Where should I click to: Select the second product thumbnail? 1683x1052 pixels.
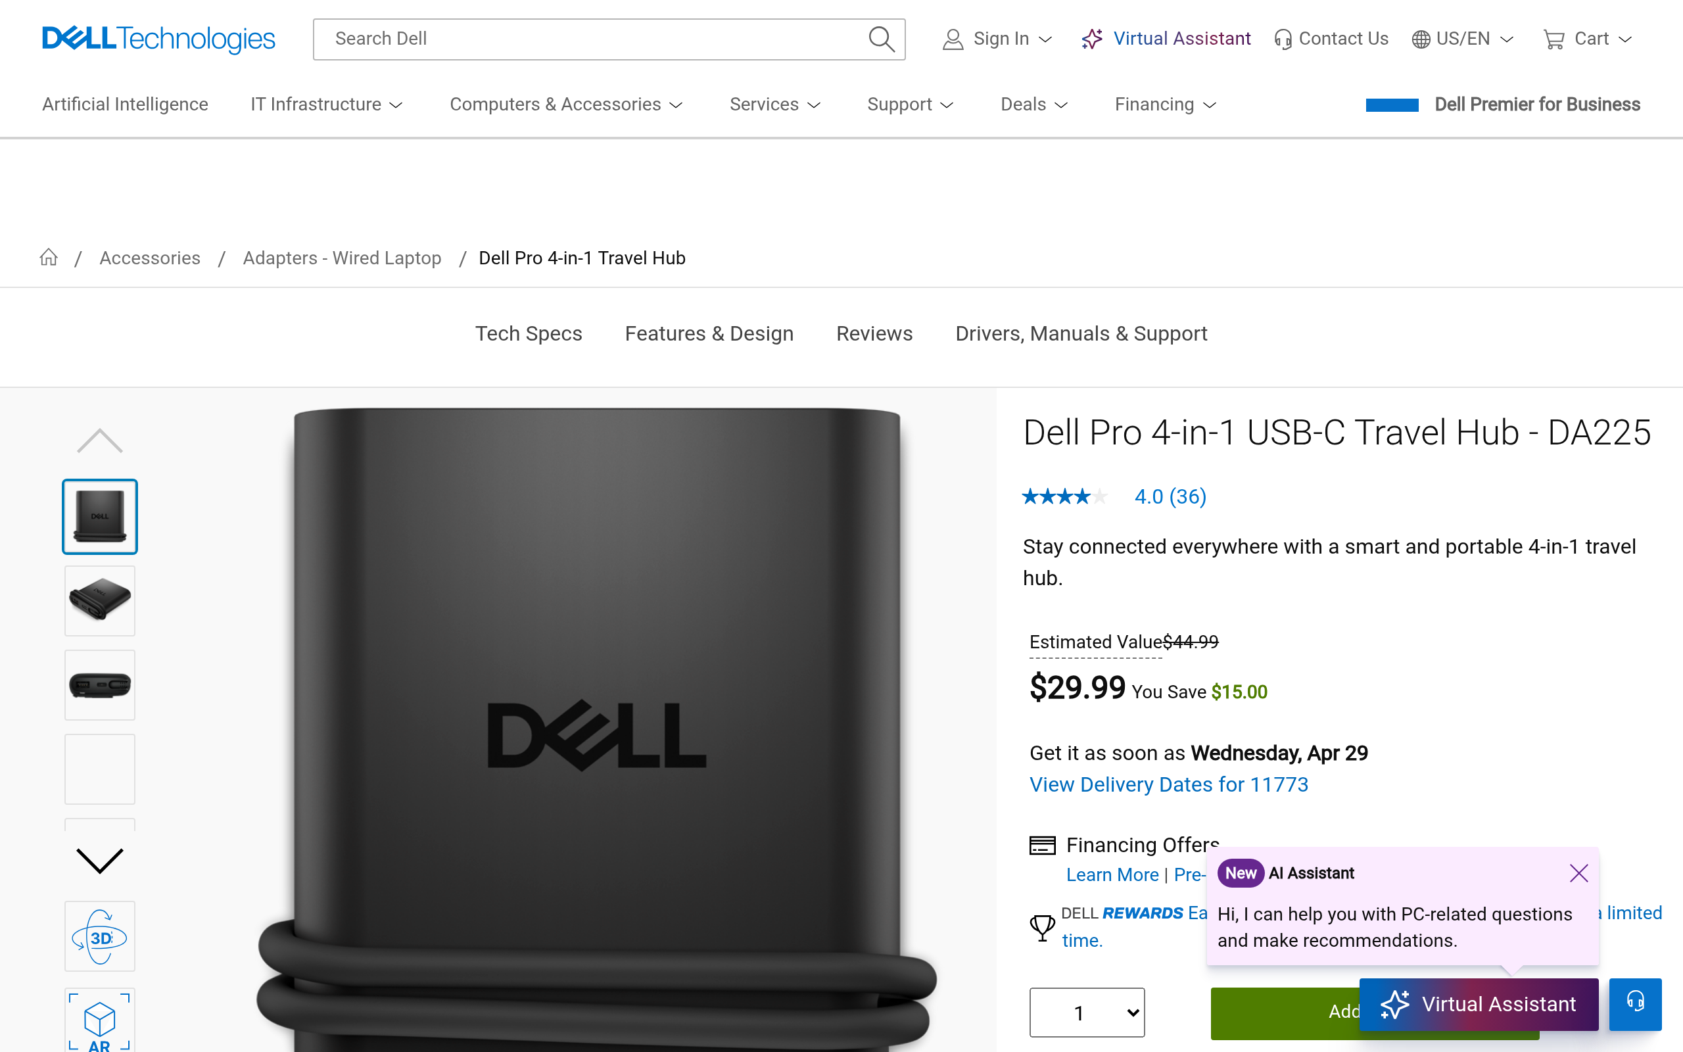pyautogui.click(x=99, y=600)
